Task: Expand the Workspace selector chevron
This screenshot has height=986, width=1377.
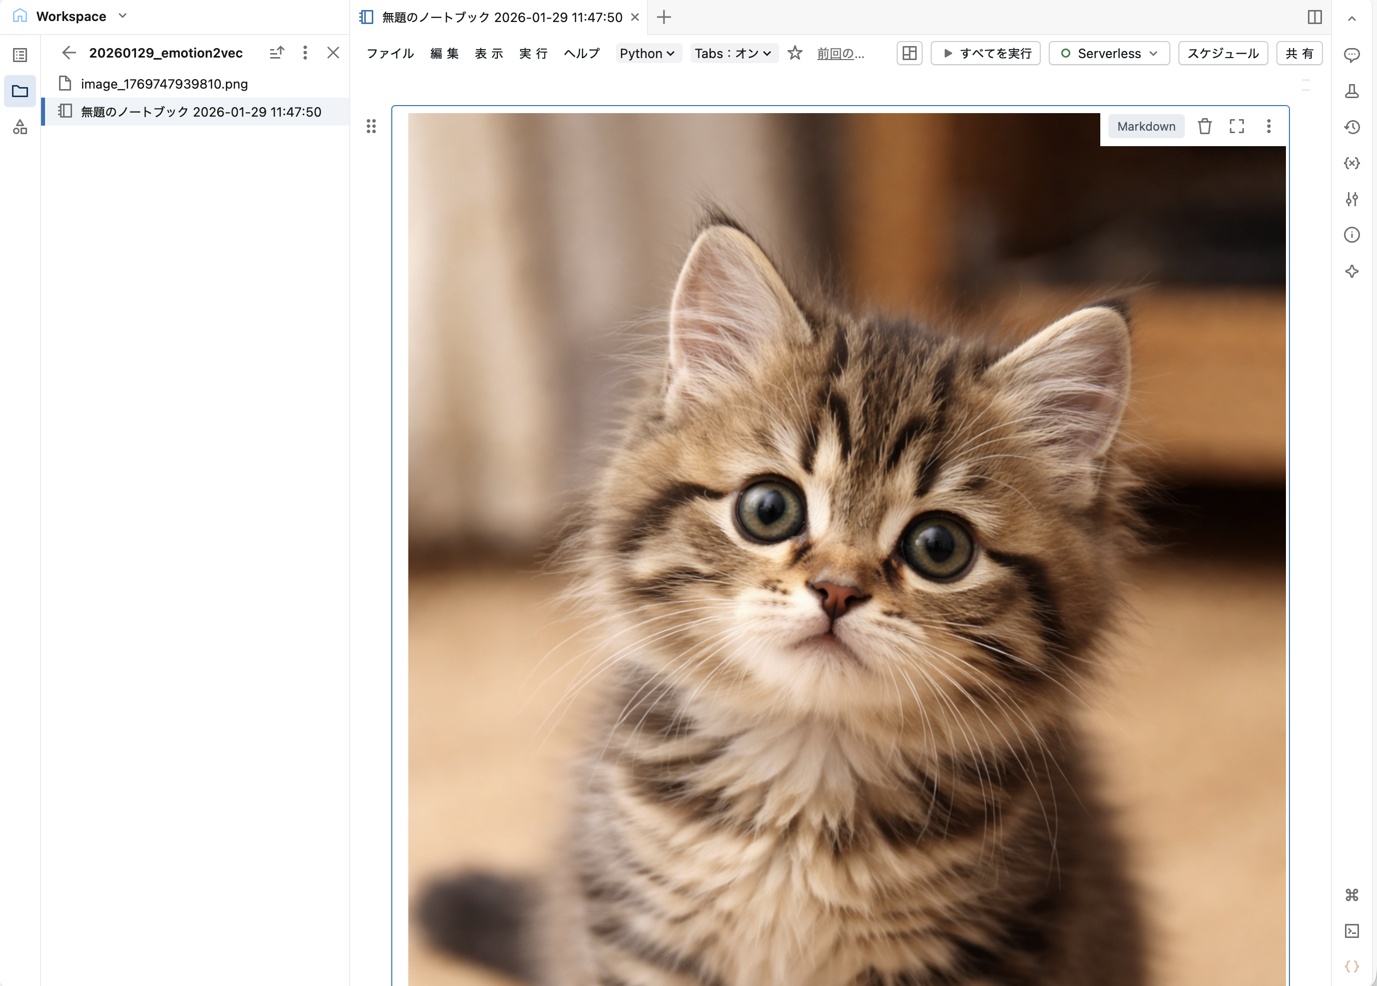Action: point(123,17)
